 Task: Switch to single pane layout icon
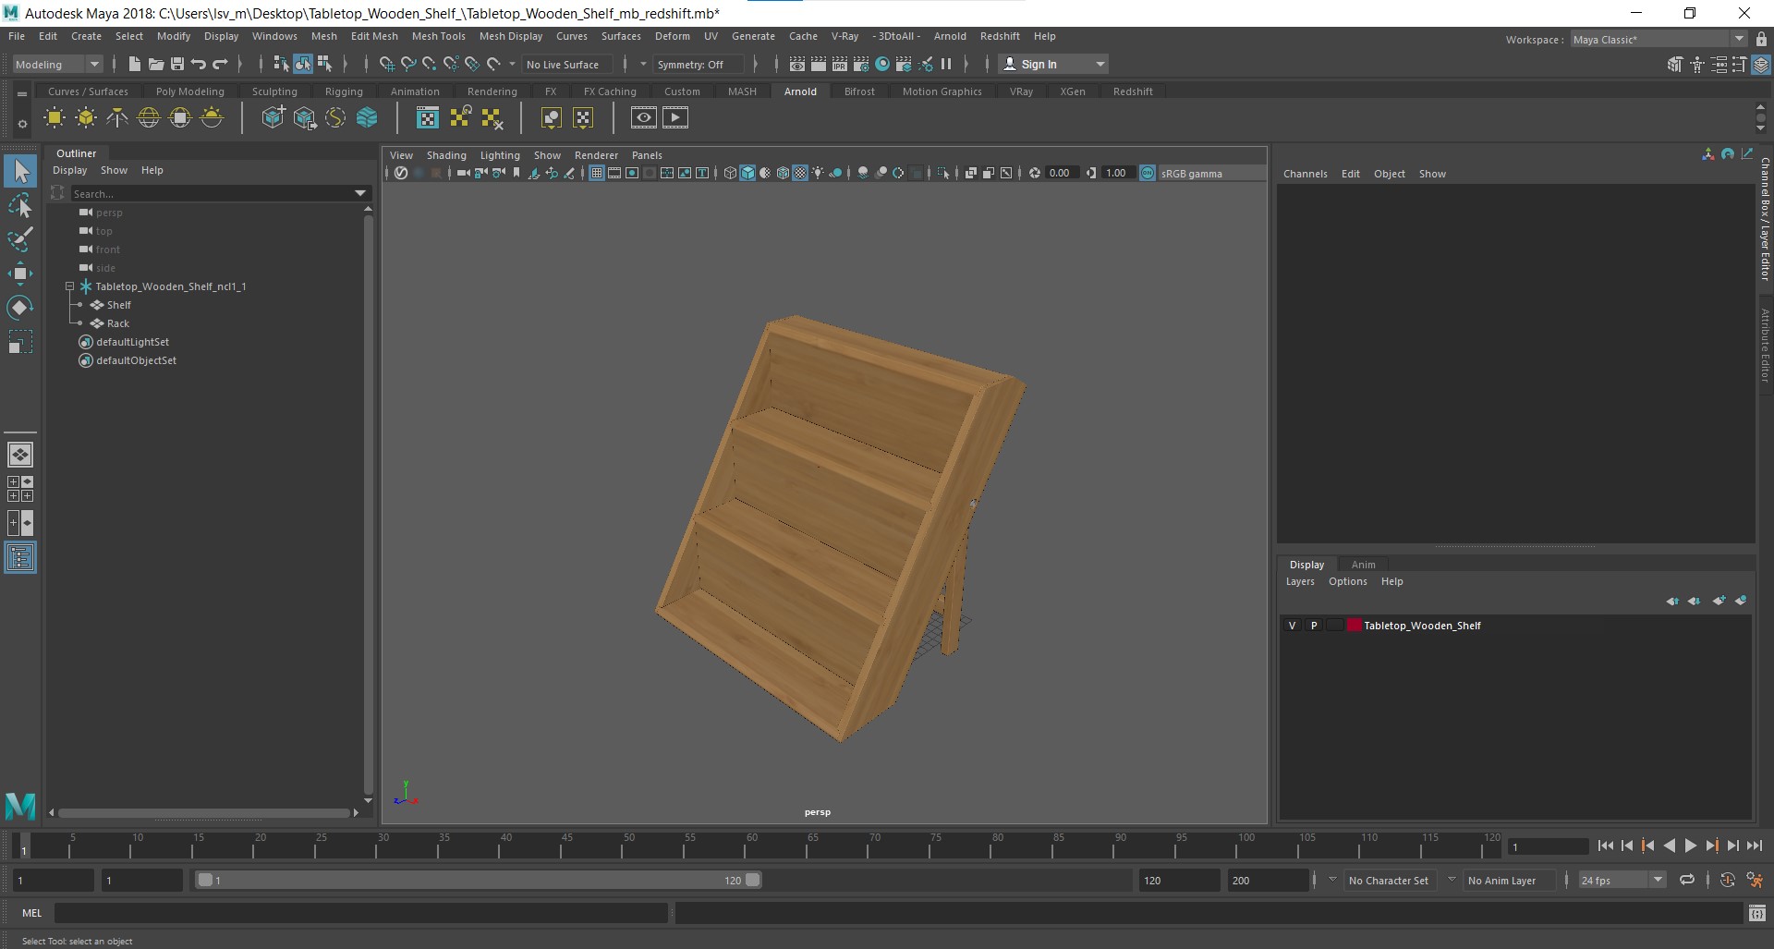20,455
